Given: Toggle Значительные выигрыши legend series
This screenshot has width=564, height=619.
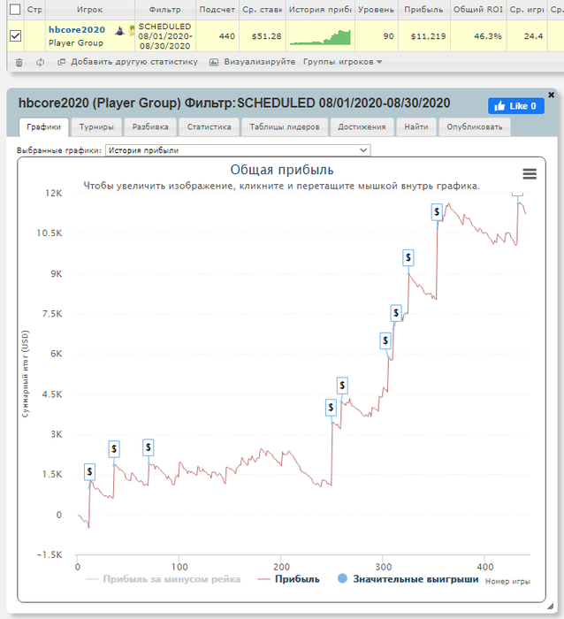Looking at the screenshot, I should pos(408,579).
